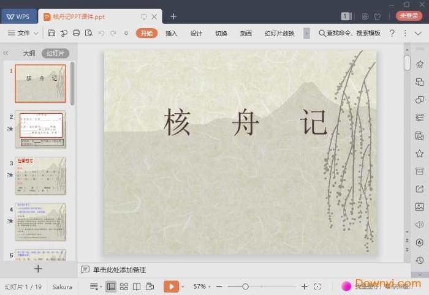Click the Save icon in the toolbar

(51, 33)
